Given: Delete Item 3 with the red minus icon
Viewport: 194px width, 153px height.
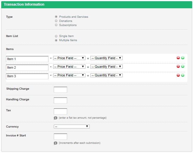Looking at the screenshot, I should click(178, 75).
